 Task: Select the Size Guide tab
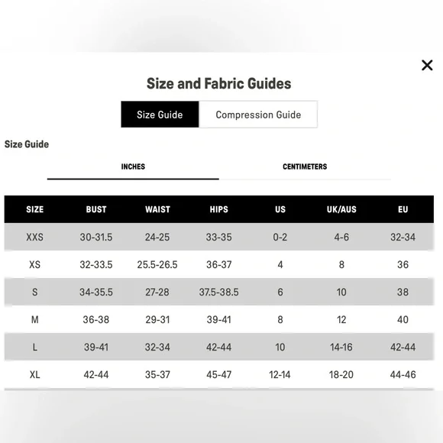[x=160, y=115]
